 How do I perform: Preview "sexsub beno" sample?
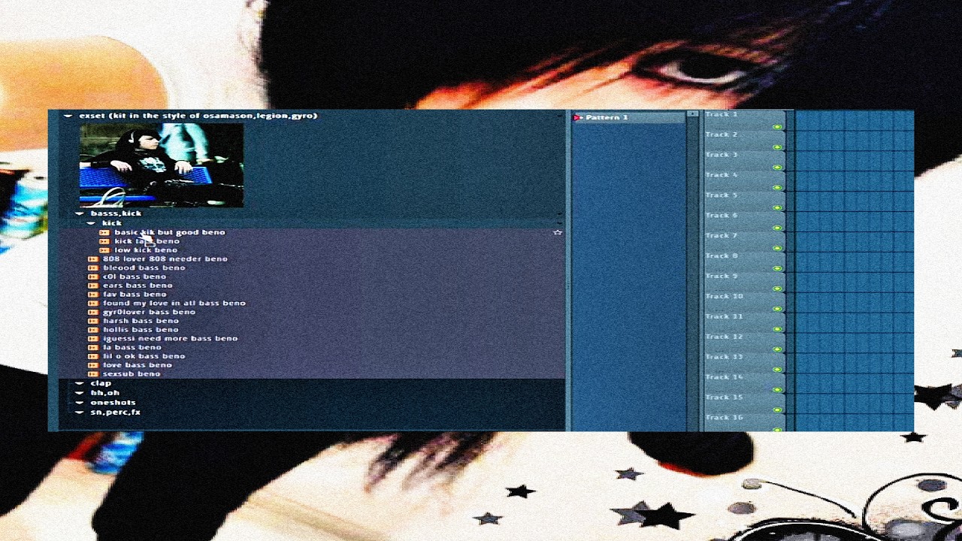click(x=132, y=373)
